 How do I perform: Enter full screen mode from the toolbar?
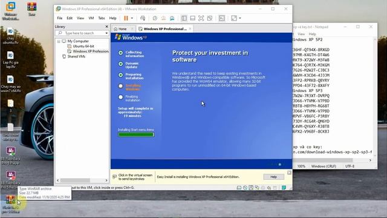pos(201,18)
